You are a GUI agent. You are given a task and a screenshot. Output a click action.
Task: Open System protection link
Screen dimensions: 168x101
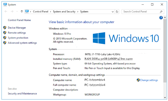point(18,38)
